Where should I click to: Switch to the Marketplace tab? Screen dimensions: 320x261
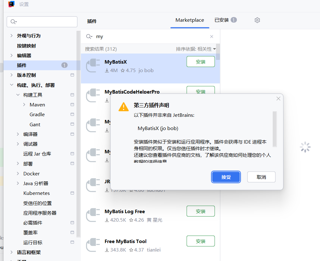[190, 20]
